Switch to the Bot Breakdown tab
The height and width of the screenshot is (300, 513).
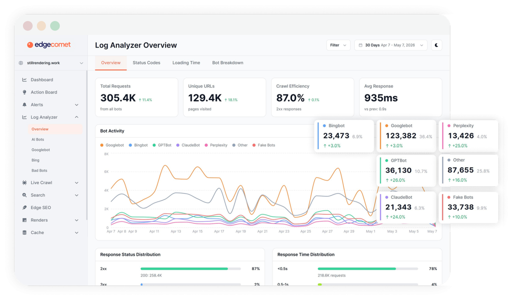click(228, 62)
